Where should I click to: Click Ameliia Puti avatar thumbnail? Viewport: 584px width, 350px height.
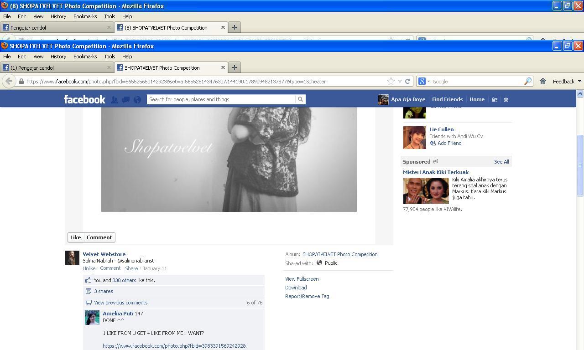point(92,318)
